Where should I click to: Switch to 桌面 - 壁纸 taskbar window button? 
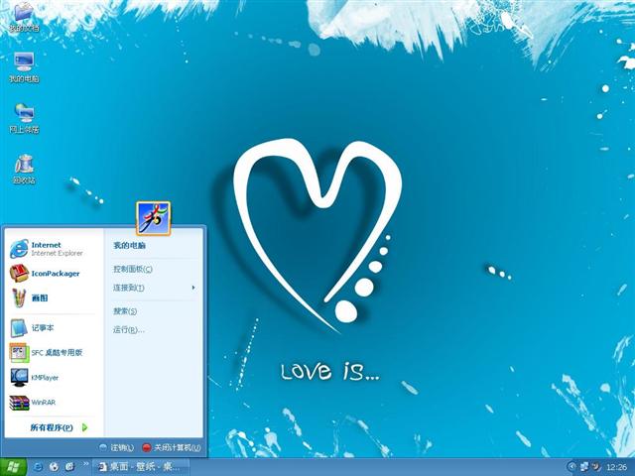(x=141, y=467)
